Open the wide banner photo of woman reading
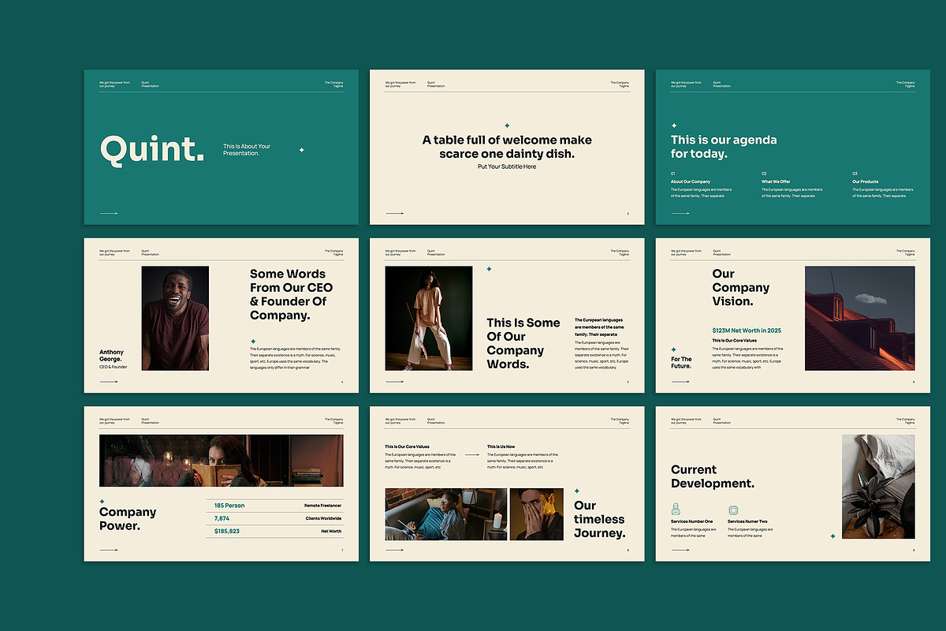Image resolution: width=946 pixels, height=631 pixels. pos(222,461)
